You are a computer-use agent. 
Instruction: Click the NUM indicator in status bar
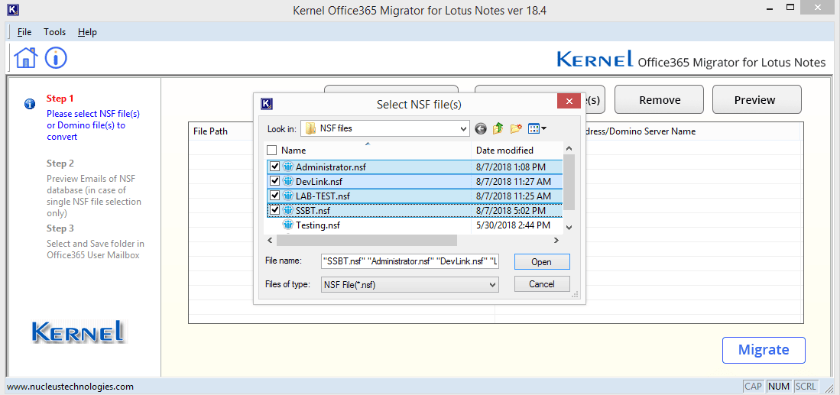[779, 387]
